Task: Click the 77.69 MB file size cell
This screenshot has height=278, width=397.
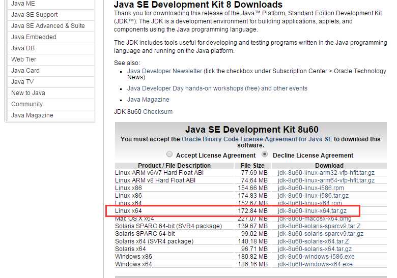Action: [254, 173]
